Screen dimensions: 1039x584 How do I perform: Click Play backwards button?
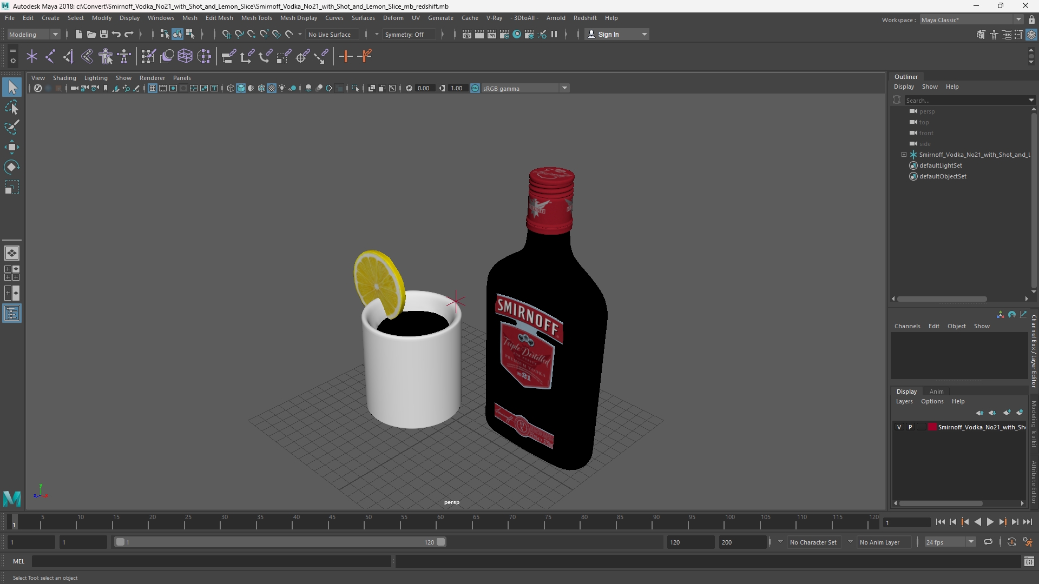pyautogui.click(x=977, y=522)
